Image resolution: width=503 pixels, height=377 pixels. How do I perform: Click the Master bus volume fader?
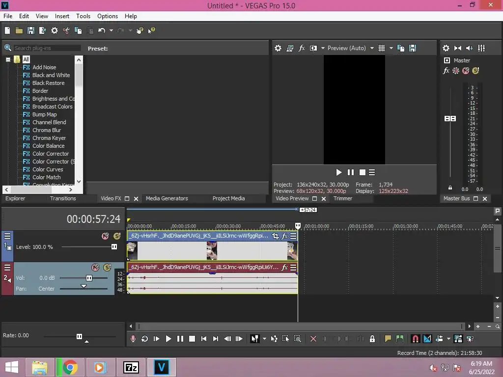(x=450, y=119)
